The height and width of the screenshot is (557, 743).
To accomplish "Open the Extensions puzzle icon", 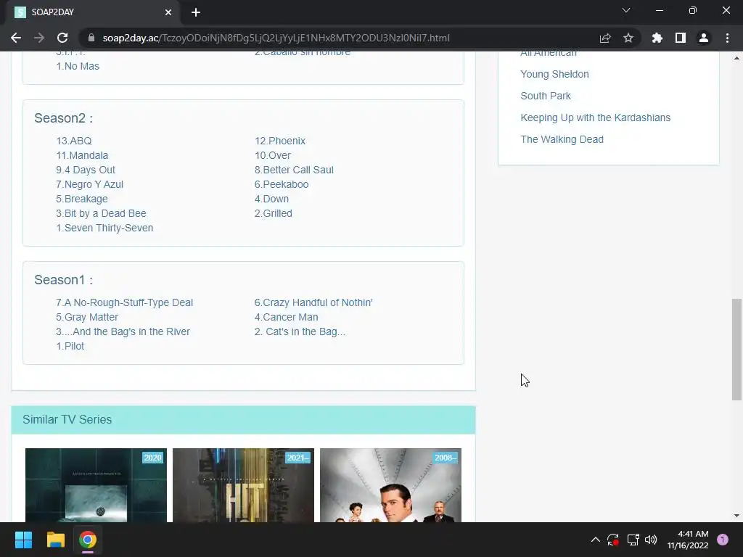I will (x=657, y=38).
